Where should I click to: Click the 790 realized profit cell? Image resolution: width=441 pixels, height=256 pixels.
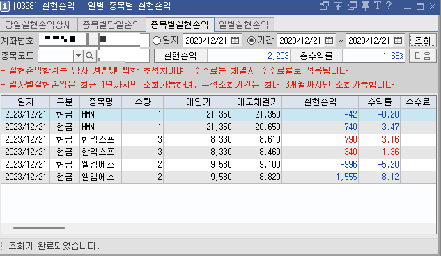(x=320, y=140)
